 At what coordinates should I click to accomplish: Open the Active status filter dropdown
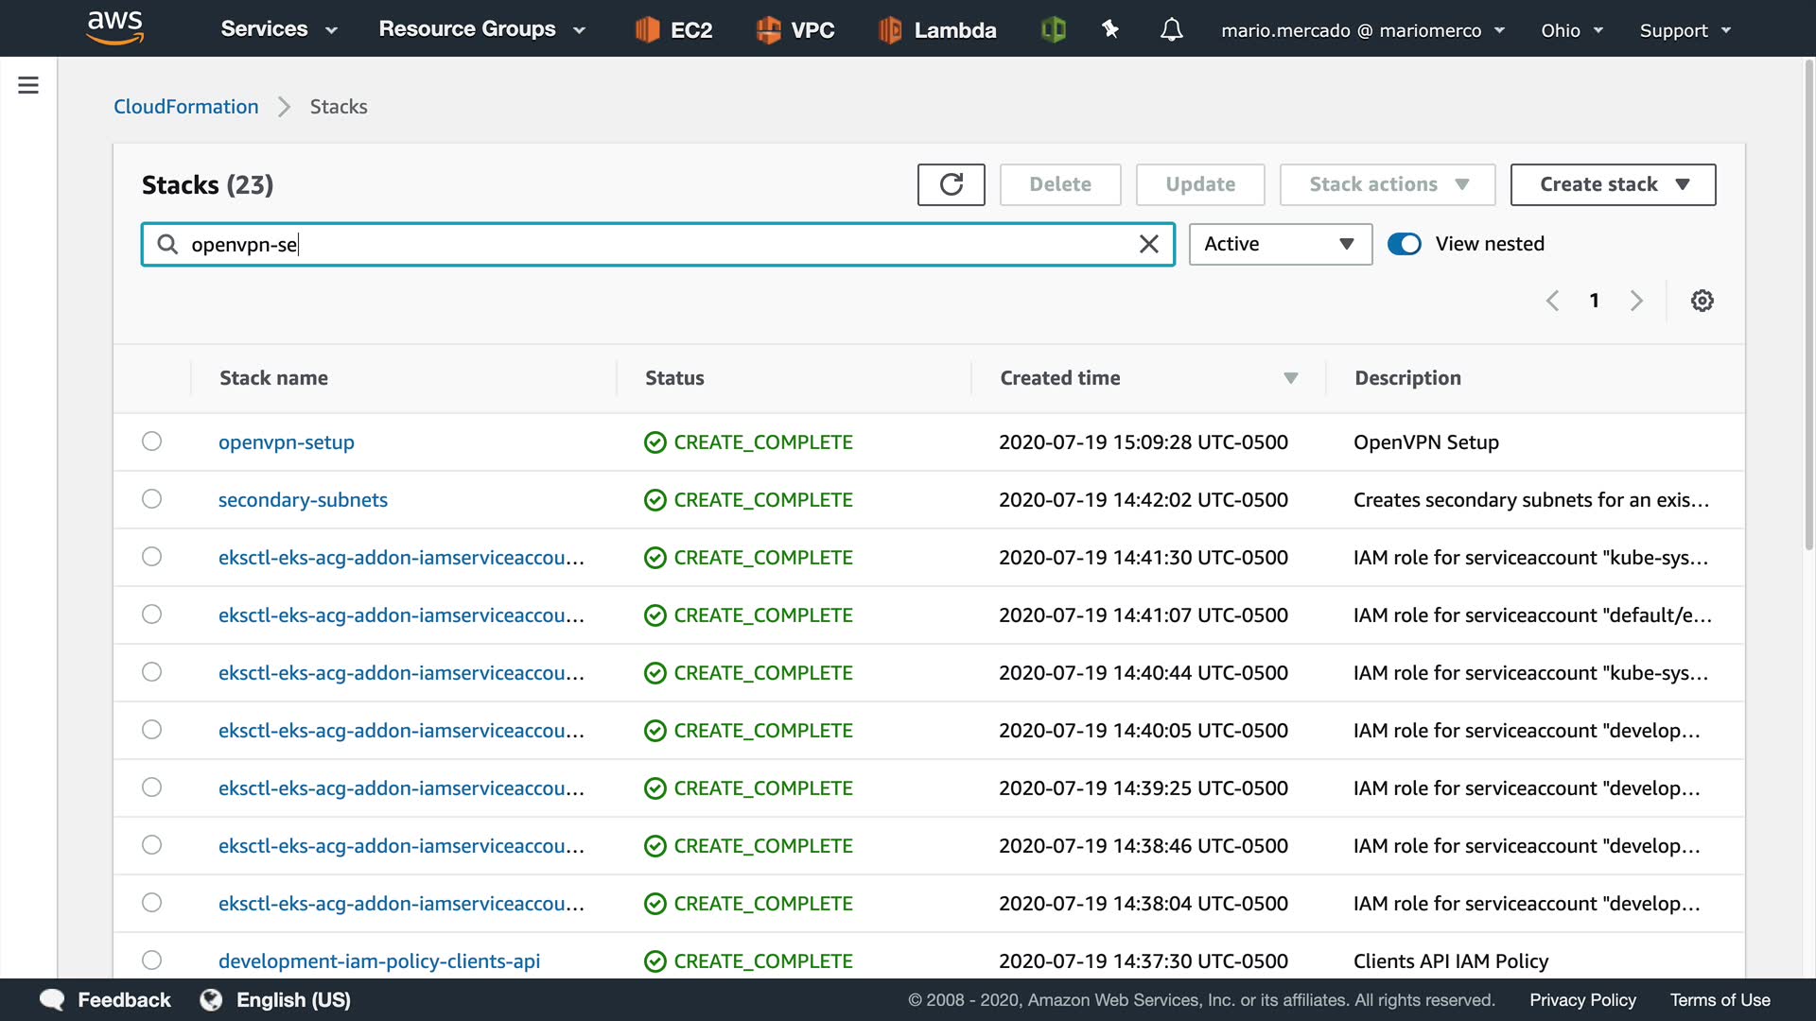(x=1279, y=244)
